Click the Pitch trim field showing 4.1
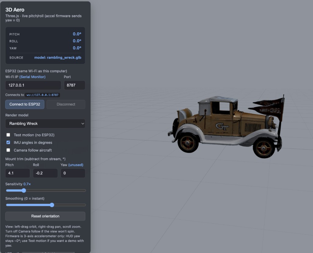313x253 pixels. [x=17, y=173]
